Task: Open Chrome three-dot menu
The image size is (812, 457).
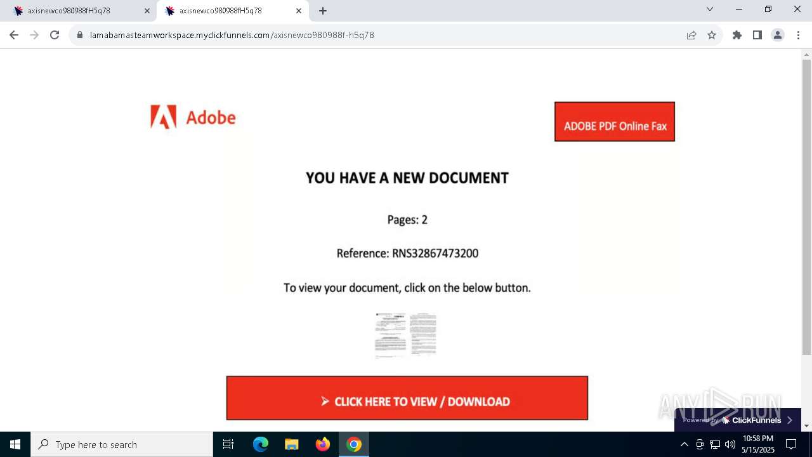Action: click(798, 35)
